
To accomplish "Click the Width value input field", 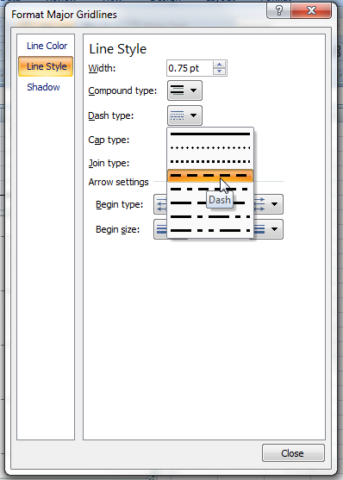I will click(190, 68).
